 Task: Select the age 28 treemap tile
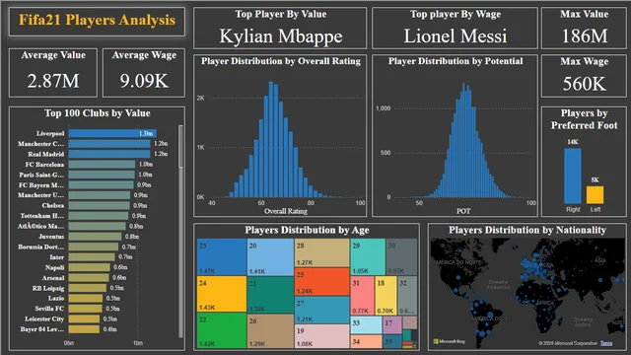click(x=322, y=252)
